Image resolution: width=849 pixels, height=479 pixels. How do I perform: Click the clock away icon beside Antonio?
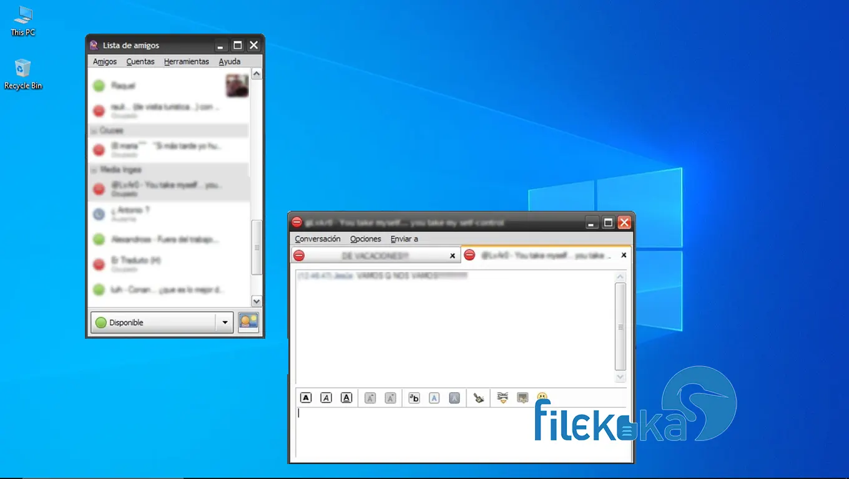point(99,214)
